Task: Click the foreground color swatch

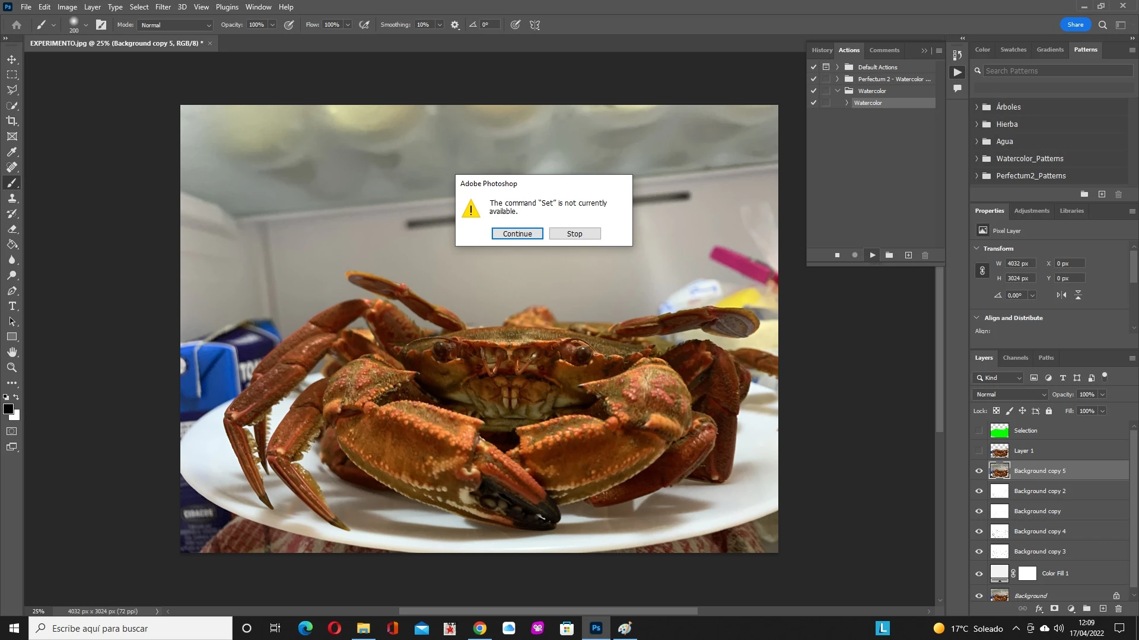Action: 8,409
